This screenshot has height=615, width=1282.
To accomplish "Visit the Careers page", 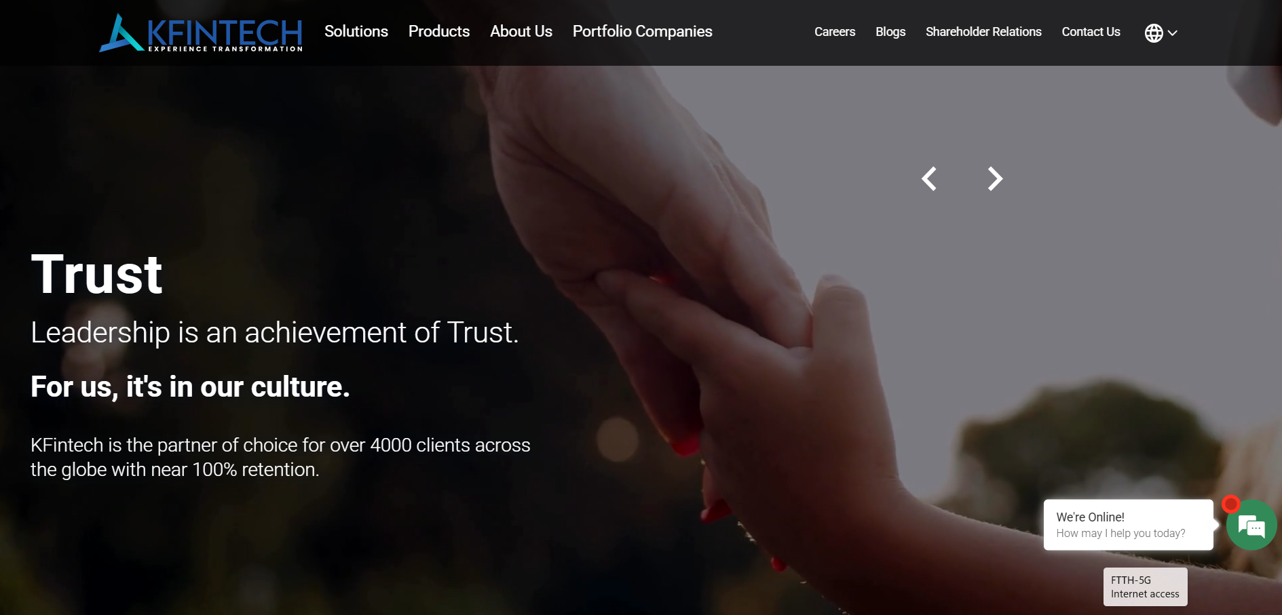I will pyautogui.click(x=835, y=32).
